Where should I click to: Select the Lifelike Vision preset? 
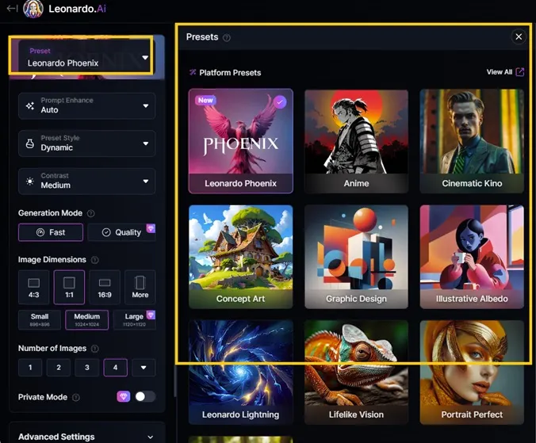[x=356, y=372]
